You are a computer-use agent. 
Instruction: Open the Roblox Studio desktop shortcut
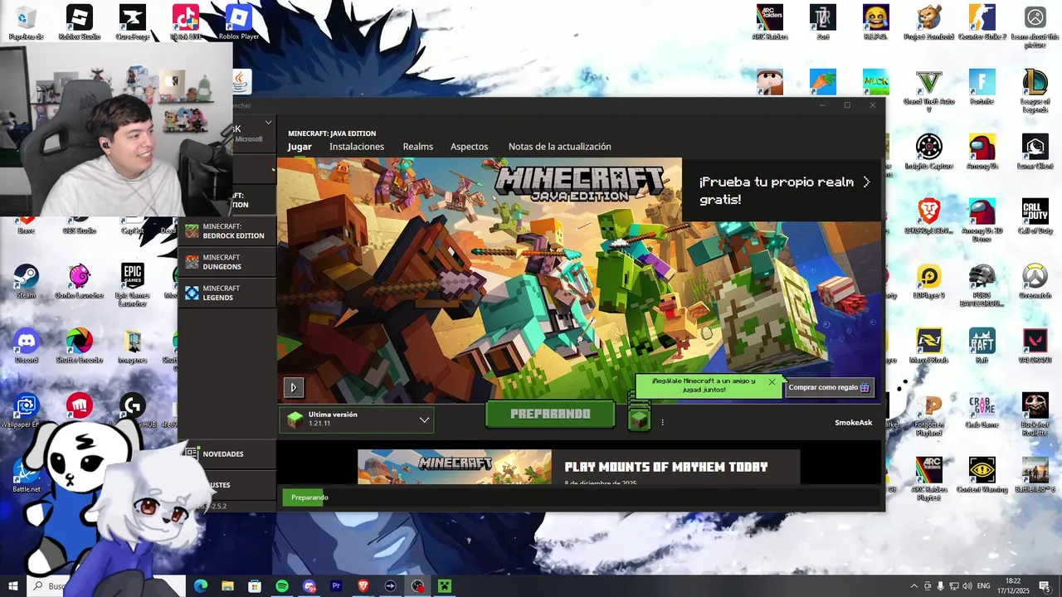click(x=80, y=22)
